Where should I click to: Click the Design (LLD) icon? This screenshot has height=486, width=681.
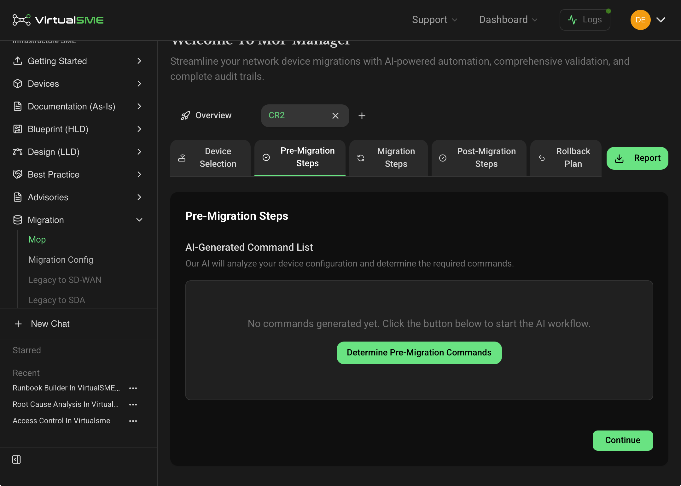(18, 152)
